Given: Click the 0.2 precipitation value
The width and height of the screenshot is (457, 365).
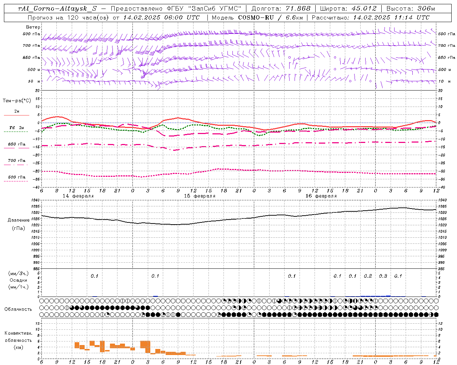Looking at the screenshot, I should 368,276.
